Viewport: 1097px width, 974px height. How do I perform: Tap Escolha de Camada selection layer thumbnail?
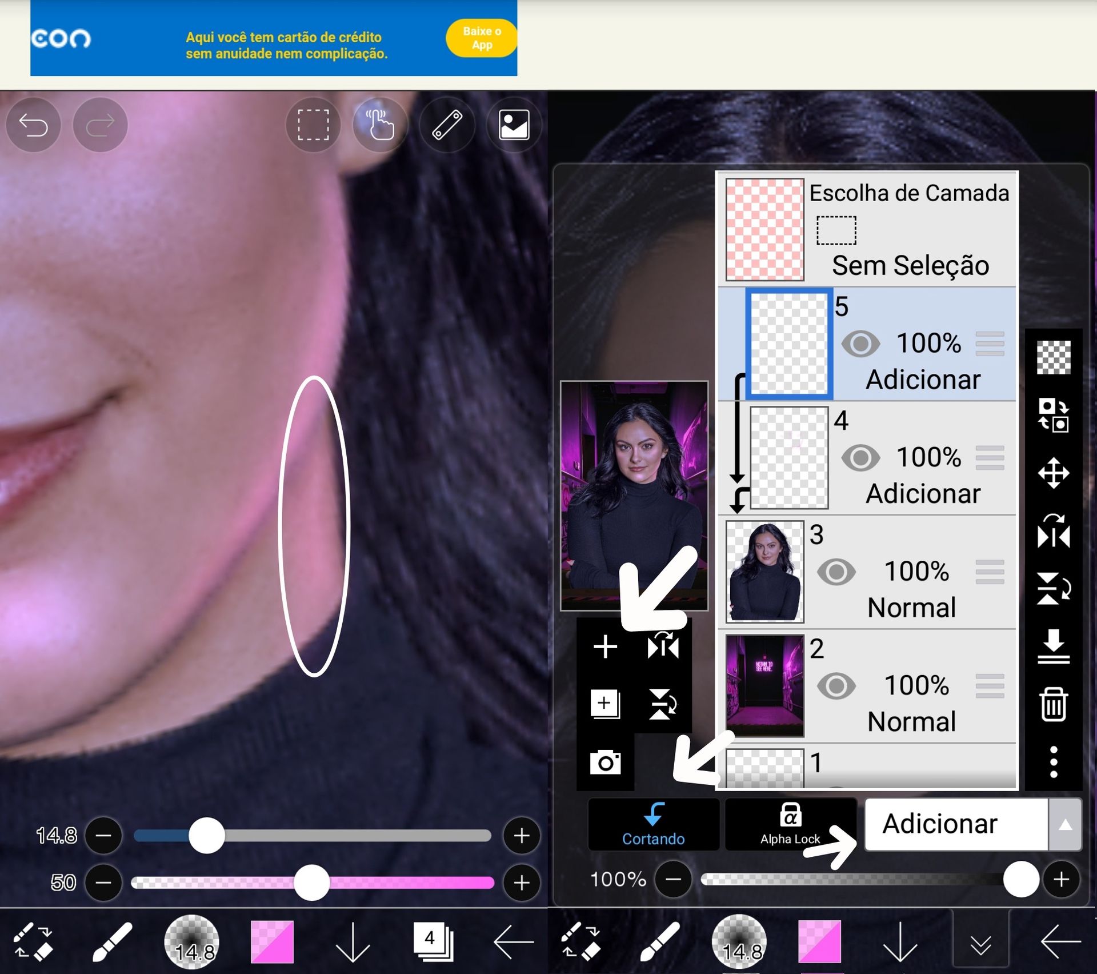(x=764, y=229)
